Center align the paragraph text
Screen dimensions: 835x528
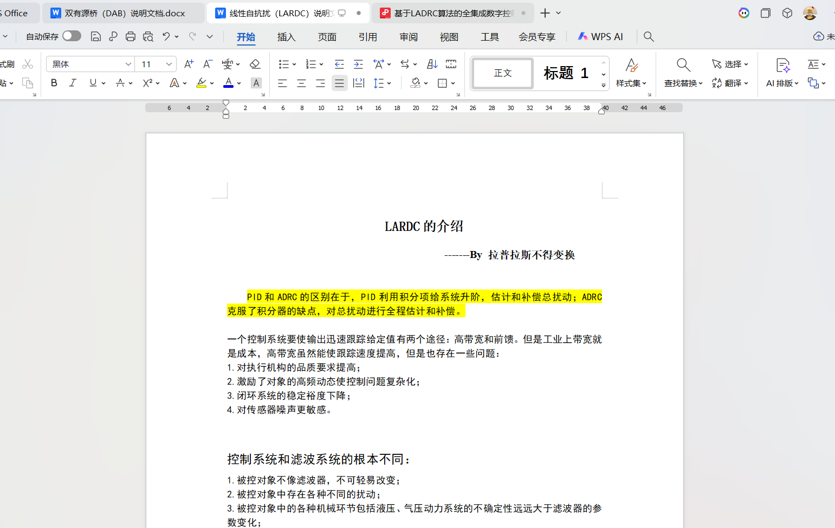coord(301,83)
